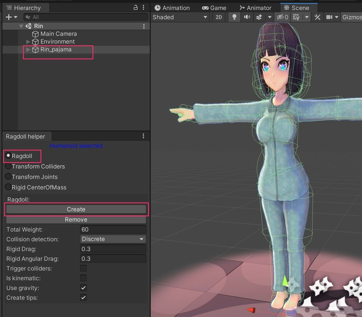Toggle scene view lighting icon
Image resolution: width=362 pixels, height=317 pixels.
(234, 17)
